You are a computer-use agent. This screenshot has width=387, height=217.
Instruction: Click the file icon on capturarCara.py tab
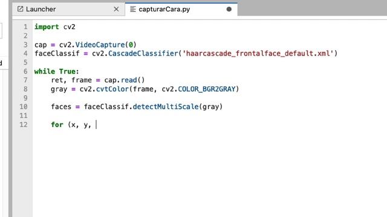(133, 9)
